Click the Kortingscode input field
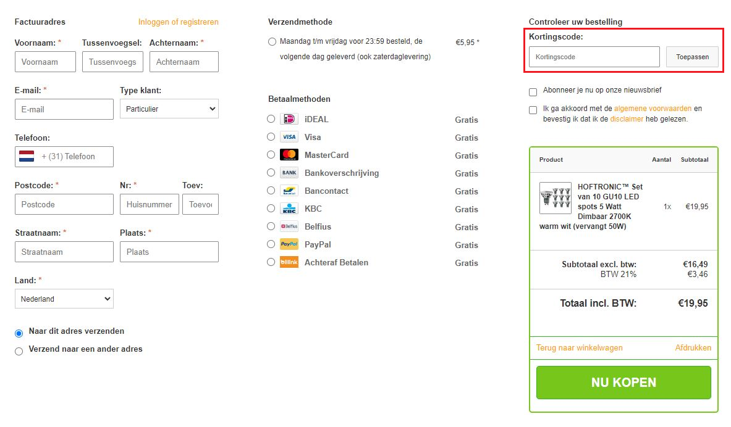Image resolution: width=731 pixels, height=427 pixels. (594, 57)
